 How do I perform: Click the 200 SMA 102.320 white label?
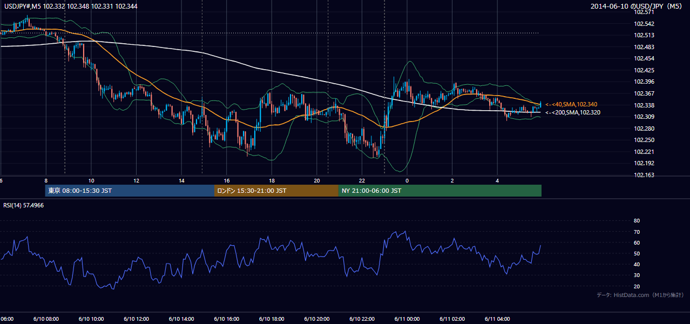(x=573, y=112)
